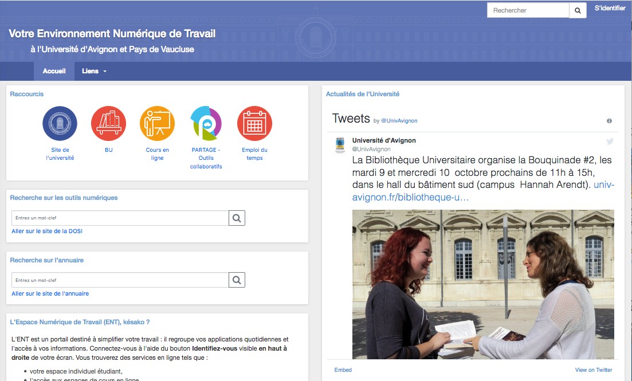The height and width of the screenshot is (381, 632).
Task: Open the tweet photo of two students
Action: [483, 284]
